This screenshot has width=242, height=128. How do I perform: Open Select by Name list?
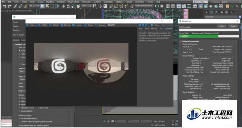coord(47,6)
